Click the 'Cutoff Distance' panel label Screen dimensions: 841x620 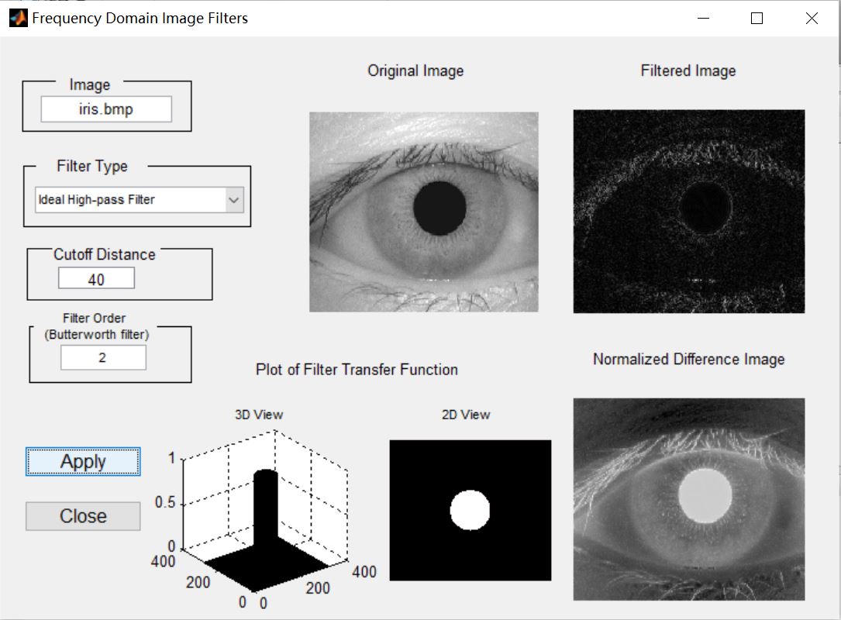105,254
